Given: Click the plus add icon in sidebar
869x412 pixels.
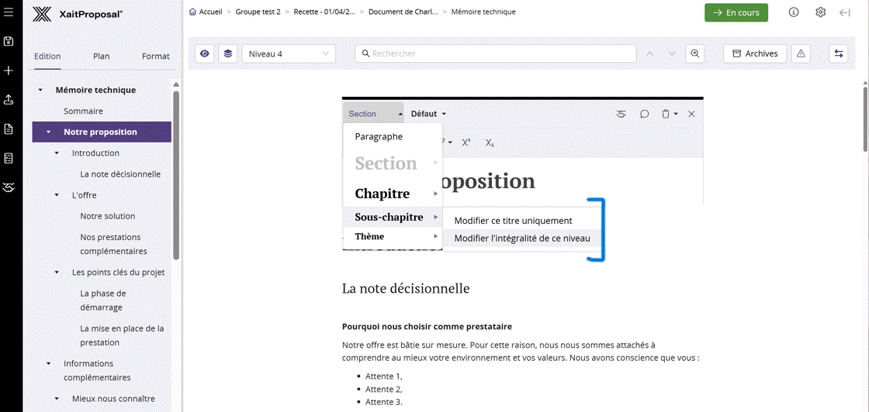Looking at the screenshot, I should tap(9, 70).
